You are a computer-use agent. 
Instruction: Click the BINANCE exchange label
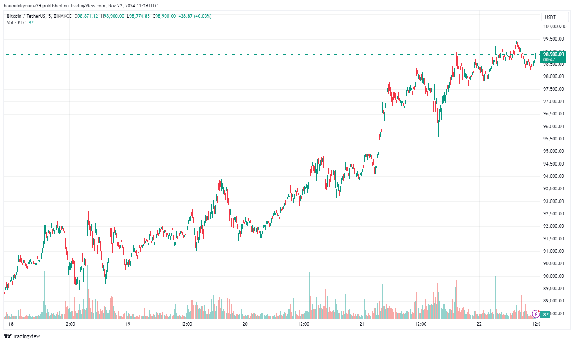coord(63,16)
